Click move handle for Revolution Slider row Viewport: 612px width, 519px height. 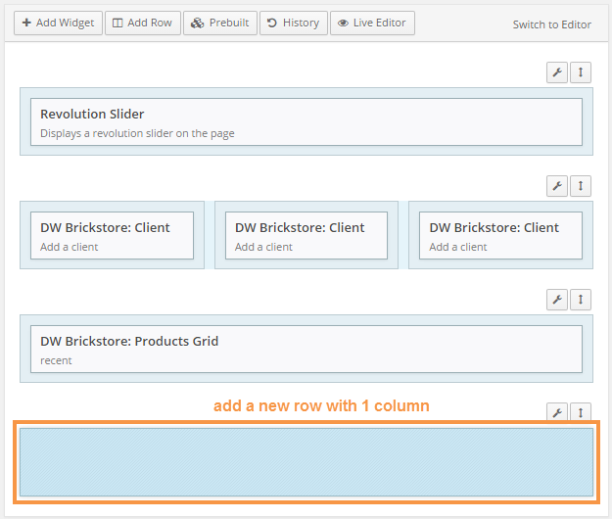581,72
